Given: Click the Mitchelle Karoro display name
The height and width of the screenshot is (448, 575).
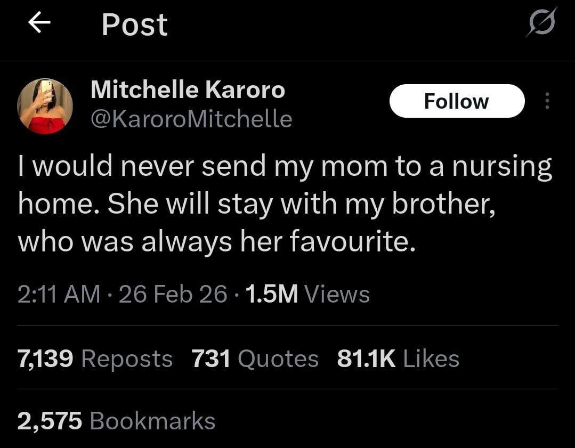Looking at the screenshot, I should click(188, 89).
